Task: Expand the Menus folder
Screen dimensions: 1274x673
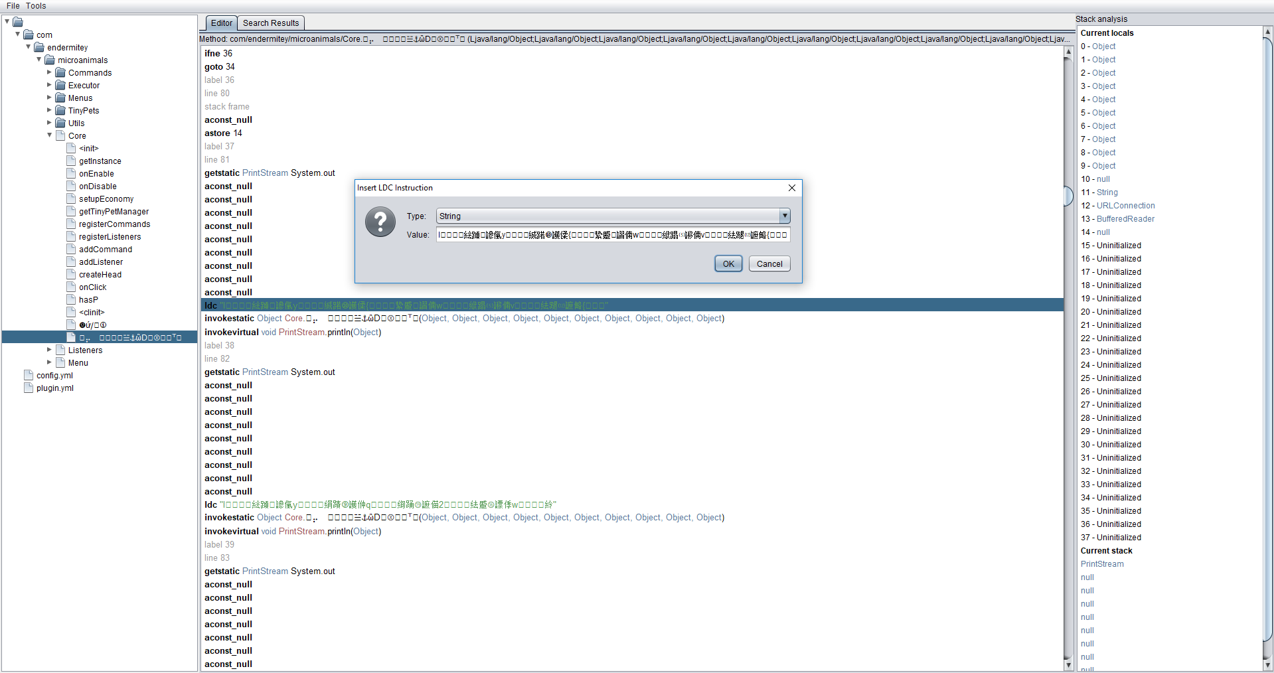Action: [x=49, y=98]
